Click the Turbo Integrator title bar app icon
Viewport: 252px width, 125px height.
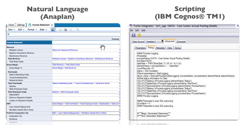(131, 26)
